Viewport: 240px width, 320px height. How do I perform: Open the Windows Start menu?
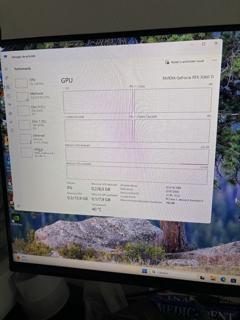(x=144, y=271)
